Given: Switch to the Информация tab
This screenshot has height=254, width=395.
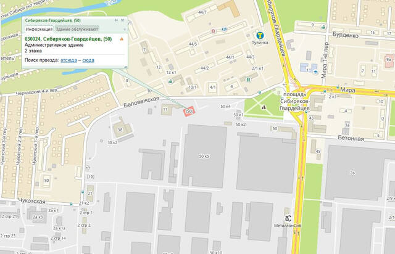Looking at the screenshot, I should tap(39, 29).
